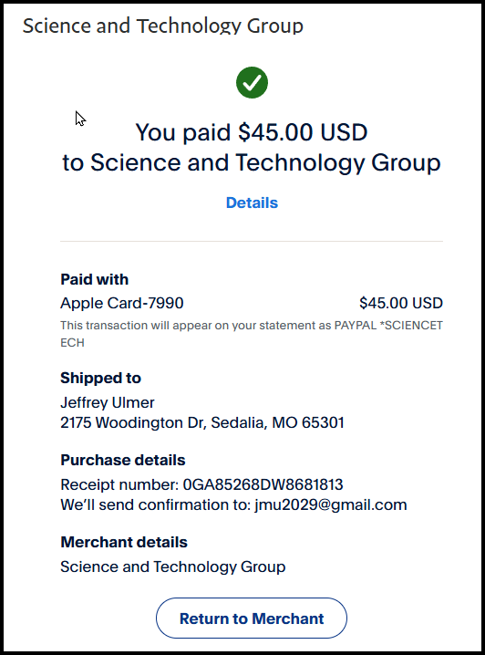Click the Woodington Dr shipping address
485x655 pixels.
tap(202, 422)
